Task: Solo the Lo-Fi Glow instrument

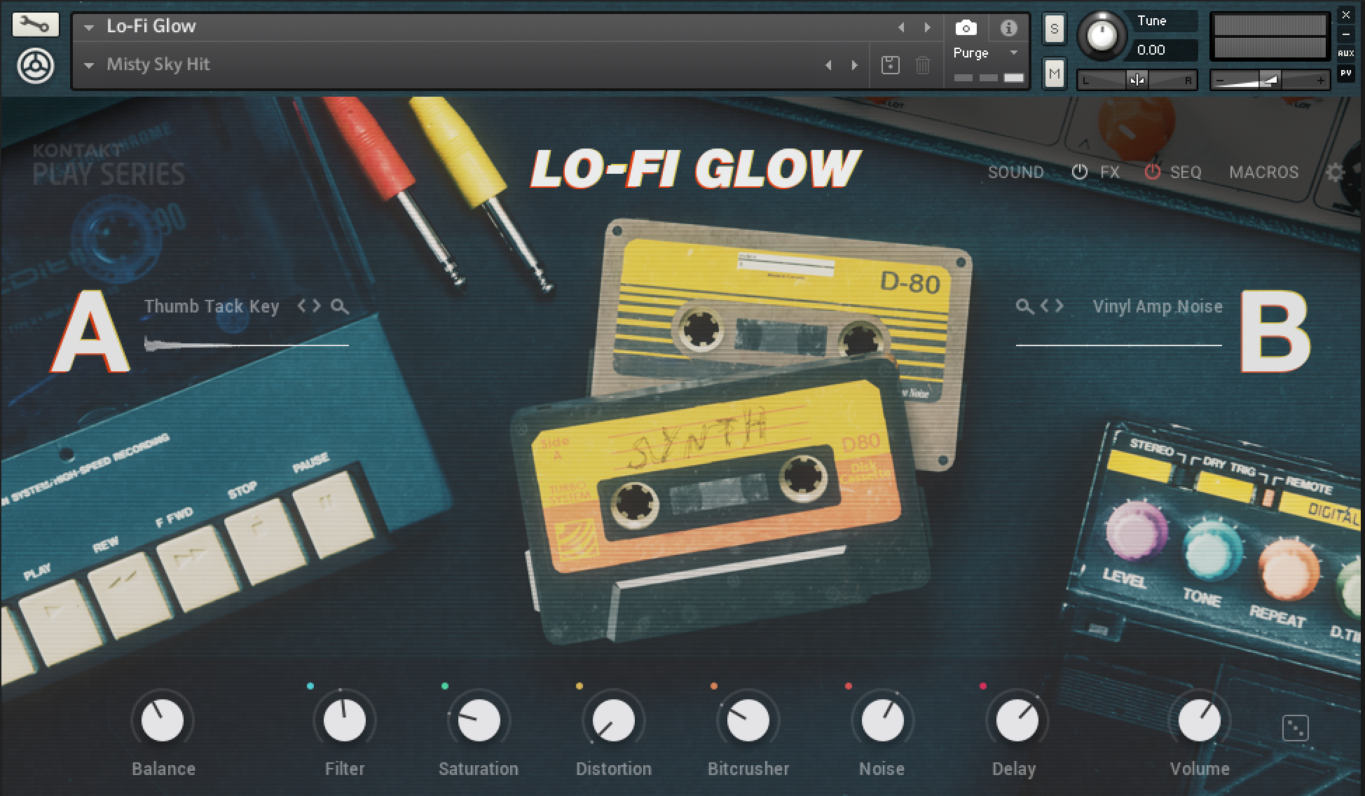Action: [x=1053, y=28]
